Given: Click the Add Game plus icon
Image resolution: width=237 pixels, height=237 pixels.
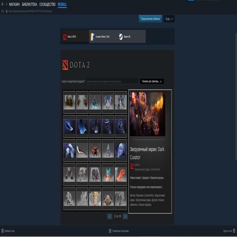Looking at the screenshot, I should (x=2, y=231).
